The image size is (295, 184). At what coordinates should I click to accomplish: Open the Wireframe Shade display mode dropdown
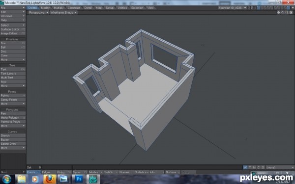pos(63,12)
